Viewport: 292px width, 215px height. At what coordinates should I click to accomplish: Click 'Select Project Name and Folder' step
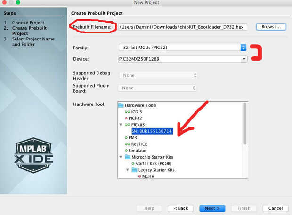point(33,42)
